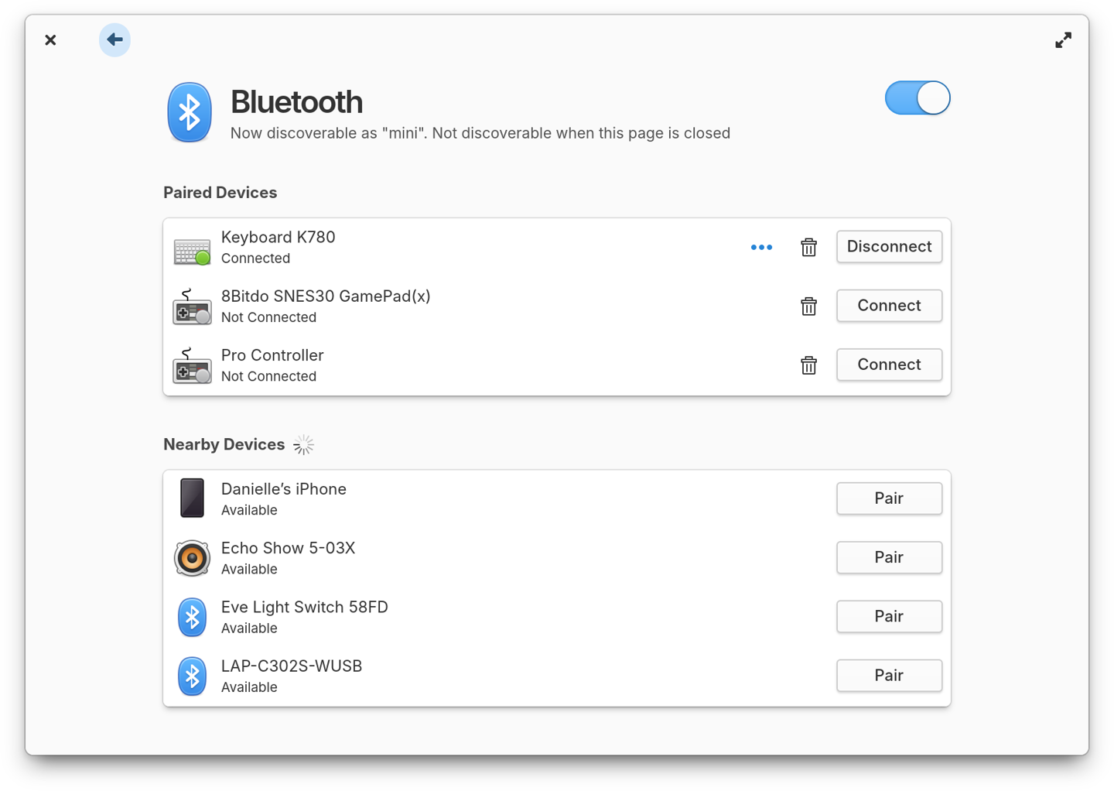Open more options for Keyboard K780

761,248
